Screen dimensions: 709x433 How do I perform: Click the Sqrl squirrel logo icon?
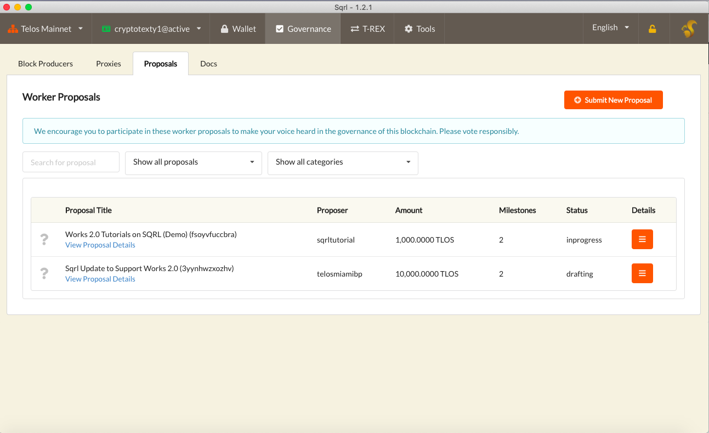(x=689, y=29)
